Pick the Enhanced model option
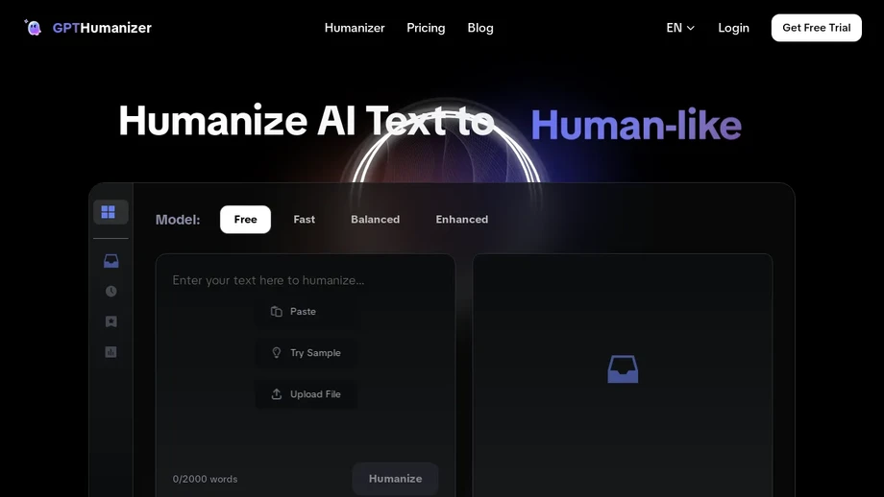This screenshot has width=884, height=497. [x=461, y=220]
